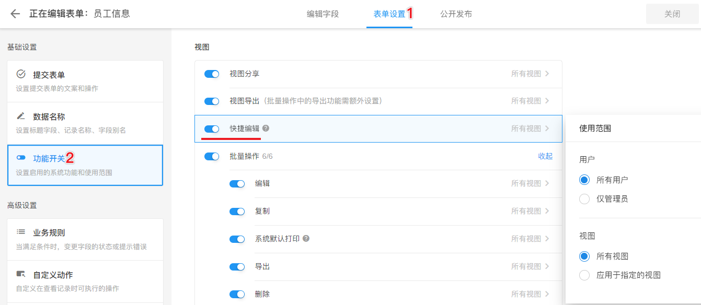
Task: Click the 业务规则 list icon
Action: [21, 232]
